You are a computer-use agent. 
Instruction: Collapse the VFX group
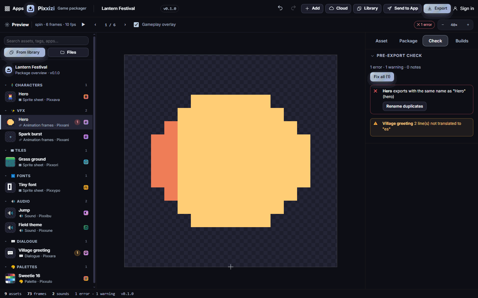click(x=6, y=111)
